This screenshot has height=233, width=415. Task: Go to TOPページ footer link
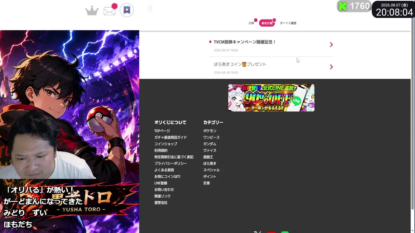click(162, 131)
